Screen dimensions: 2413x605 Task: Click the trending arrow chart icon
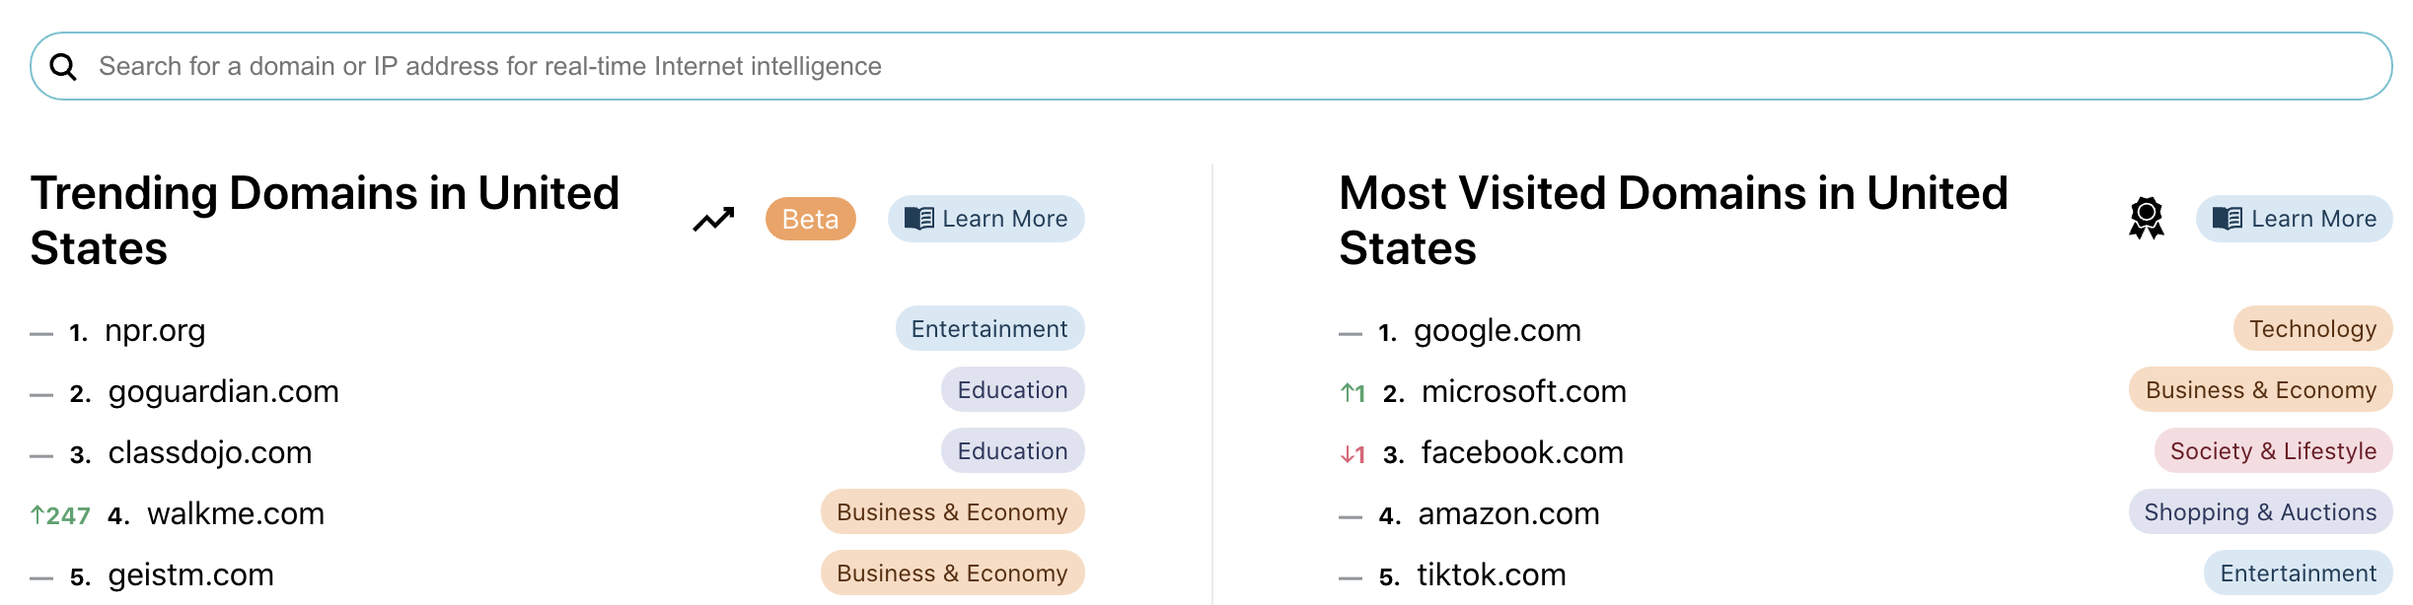coord(713,219)
